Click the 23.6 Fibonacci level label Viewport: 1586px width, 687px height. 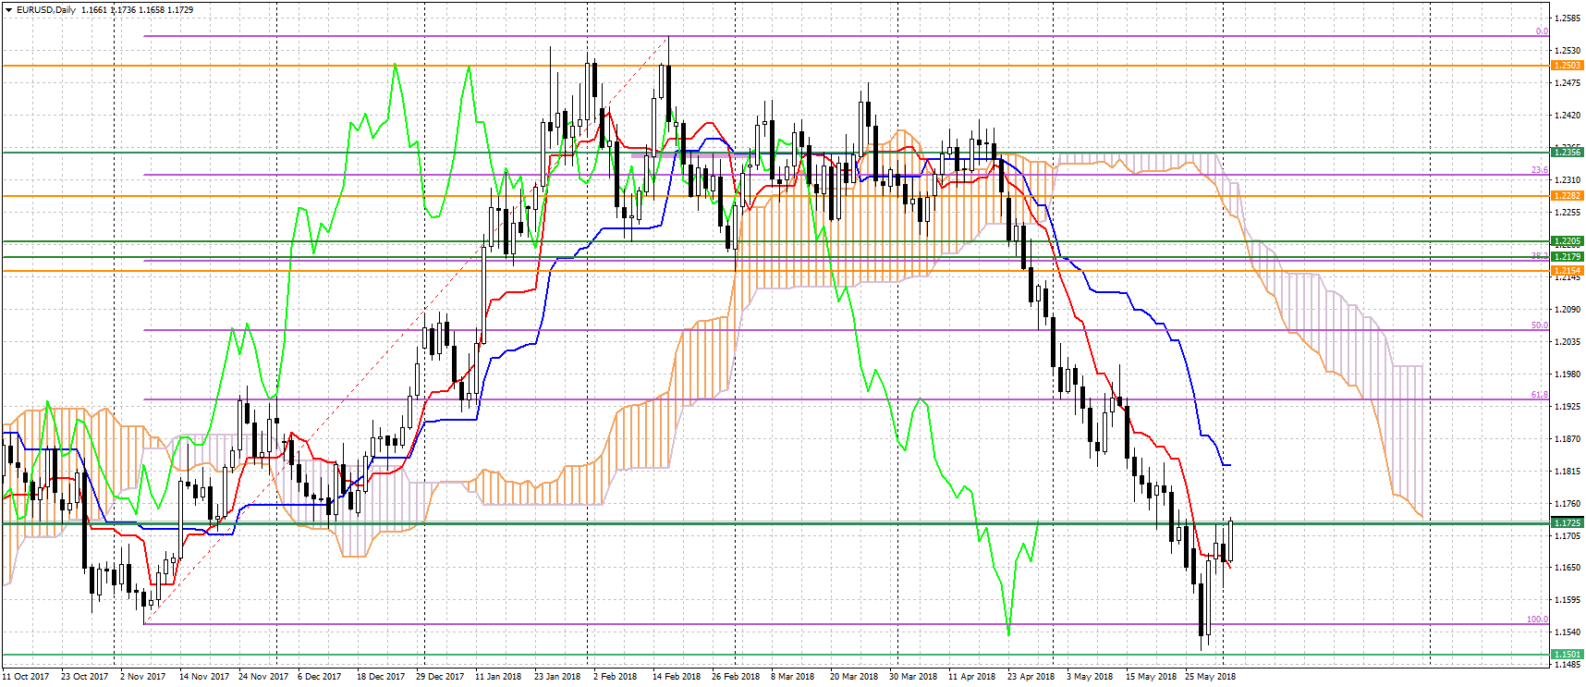click(x=1539, y=170)
